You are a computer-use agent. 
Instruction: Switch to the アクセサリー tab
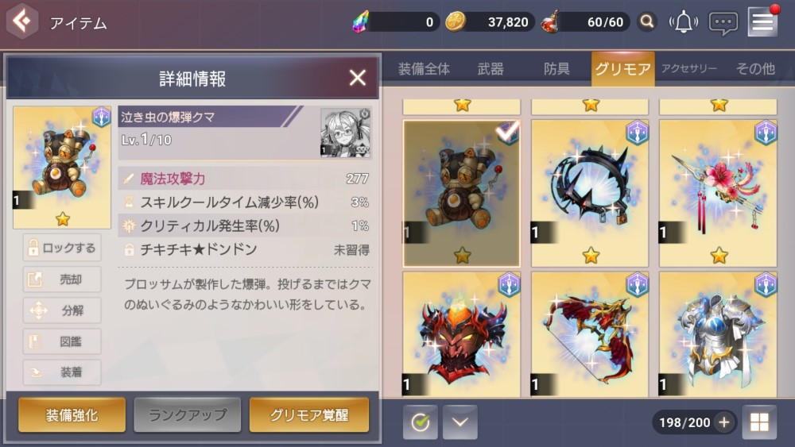click(x=689, y=69)
